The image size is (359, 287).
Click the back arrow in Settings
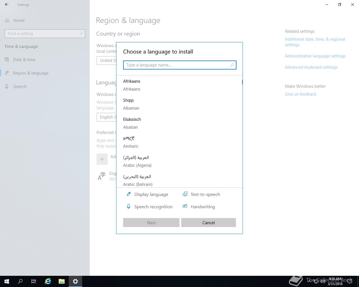[7, 4]
